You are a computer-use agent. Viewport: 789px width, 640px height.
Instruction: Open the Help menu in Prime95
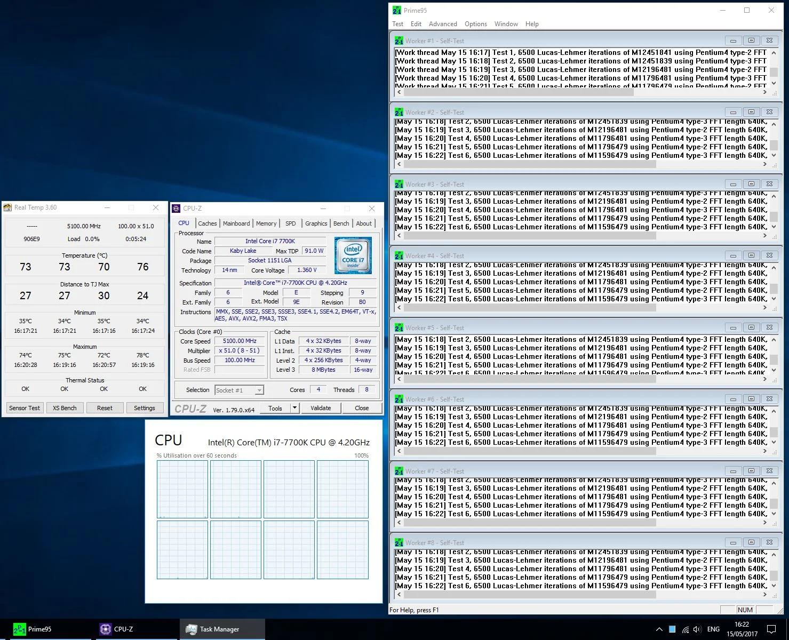[x=532, y=24]
